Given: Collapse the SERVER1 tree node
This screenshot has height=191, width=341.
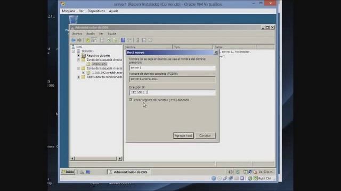Looking at the screenshot, I should tap(74, 51).
